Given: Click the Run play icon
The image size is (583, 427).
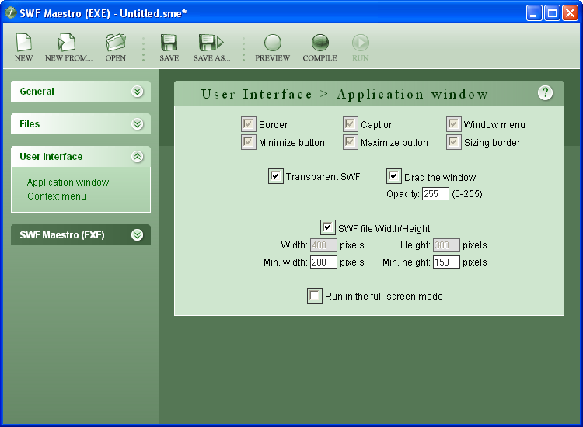Looking at the screenshot, I should pyautogui.click(x=360, y=43).
